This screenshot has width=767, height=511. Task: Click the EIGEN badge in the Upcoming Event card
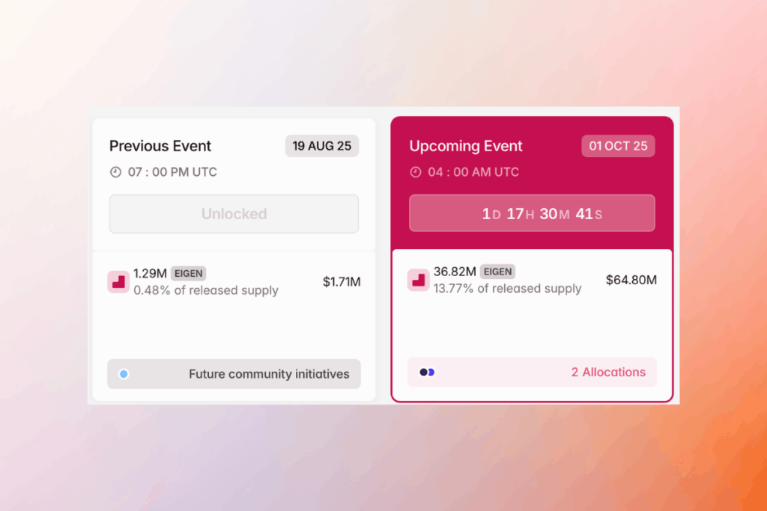click(497, 272)
